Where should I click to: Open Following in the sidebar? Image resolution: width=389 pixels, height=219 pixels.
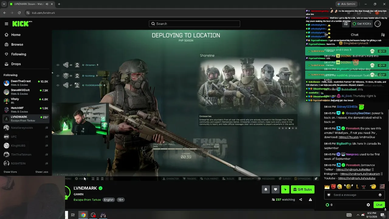[x=26, y=54]
